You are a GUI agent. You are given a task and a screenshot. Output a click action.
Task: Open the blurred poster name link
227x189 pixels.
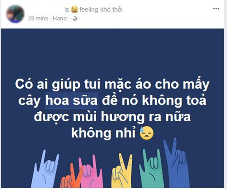tap(45, 10)
